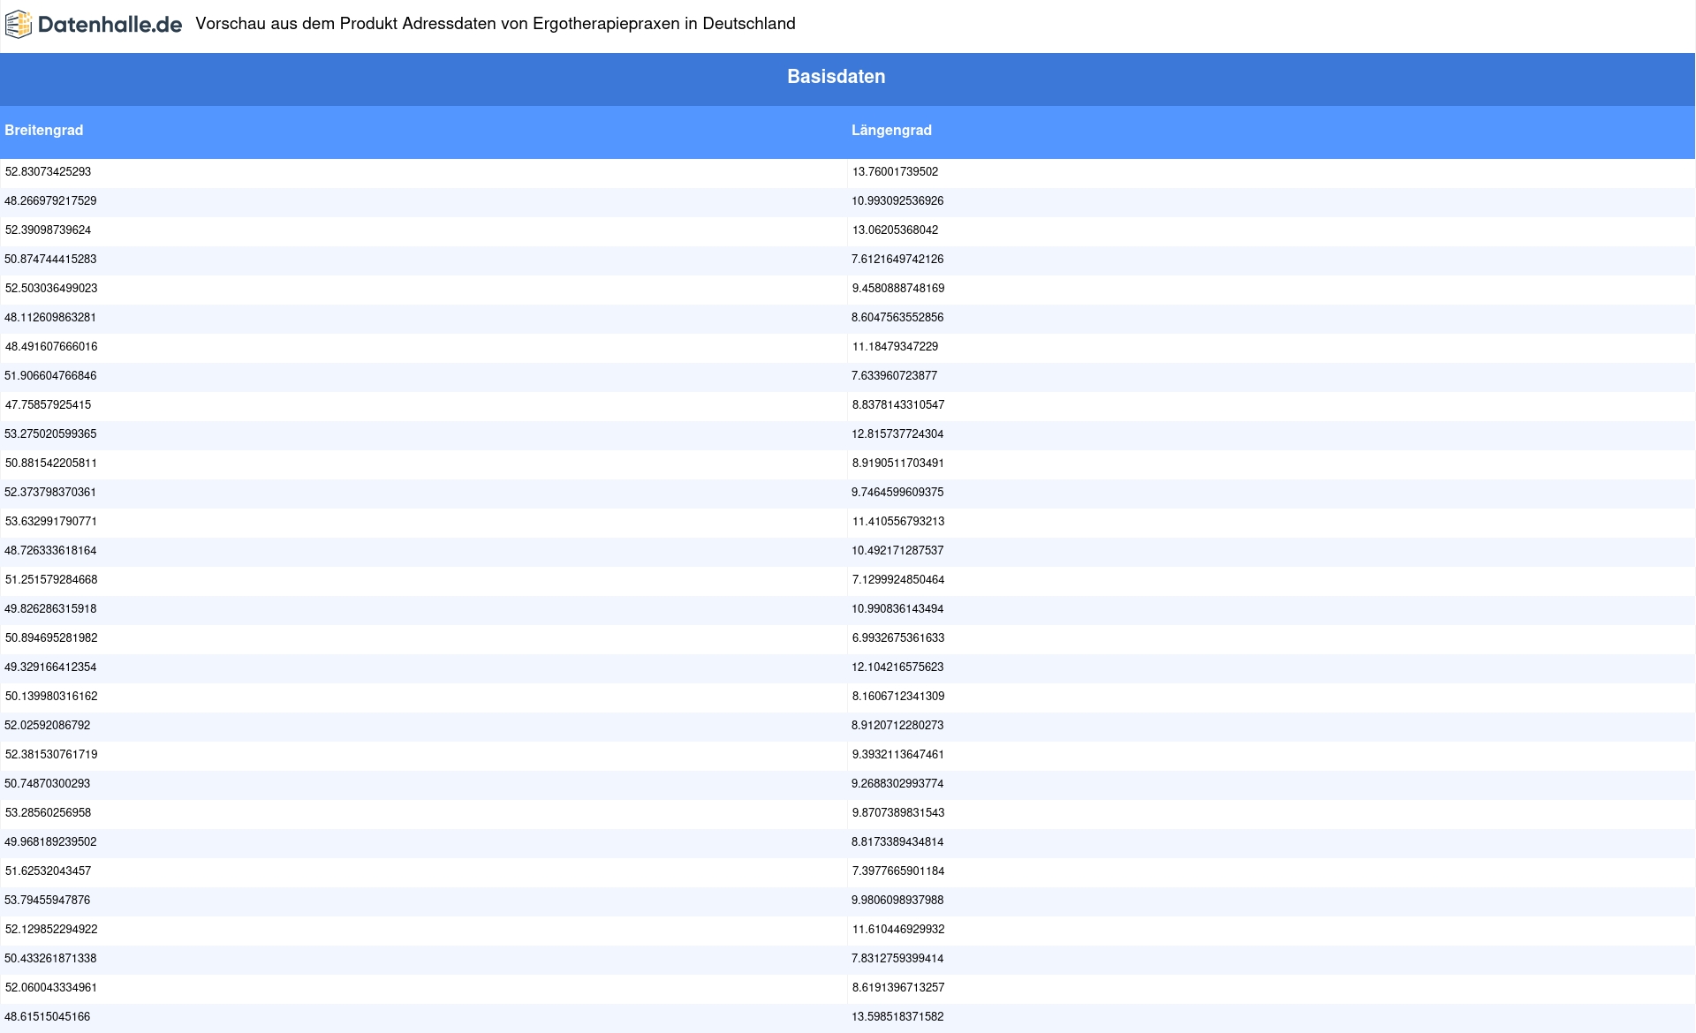This screenshot has width=1696, height=1033.
Task: Click longitude value 7.6121649742126
Action: pos(897,260)
